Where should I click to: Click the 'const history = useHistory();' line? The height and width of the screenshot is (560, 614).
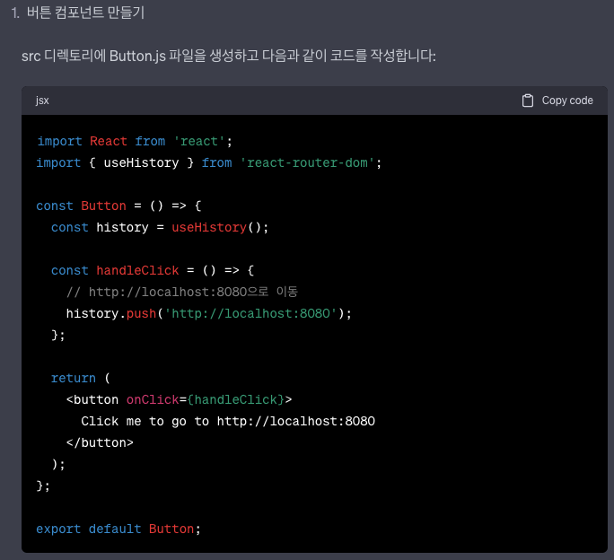point(160,227)
